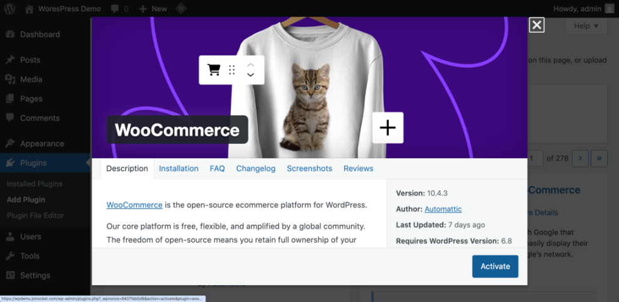Follow the WooCommerce link in description

tap(135, 205)
